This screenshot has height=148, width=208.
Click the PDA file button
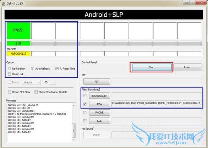tap(99, 104)
